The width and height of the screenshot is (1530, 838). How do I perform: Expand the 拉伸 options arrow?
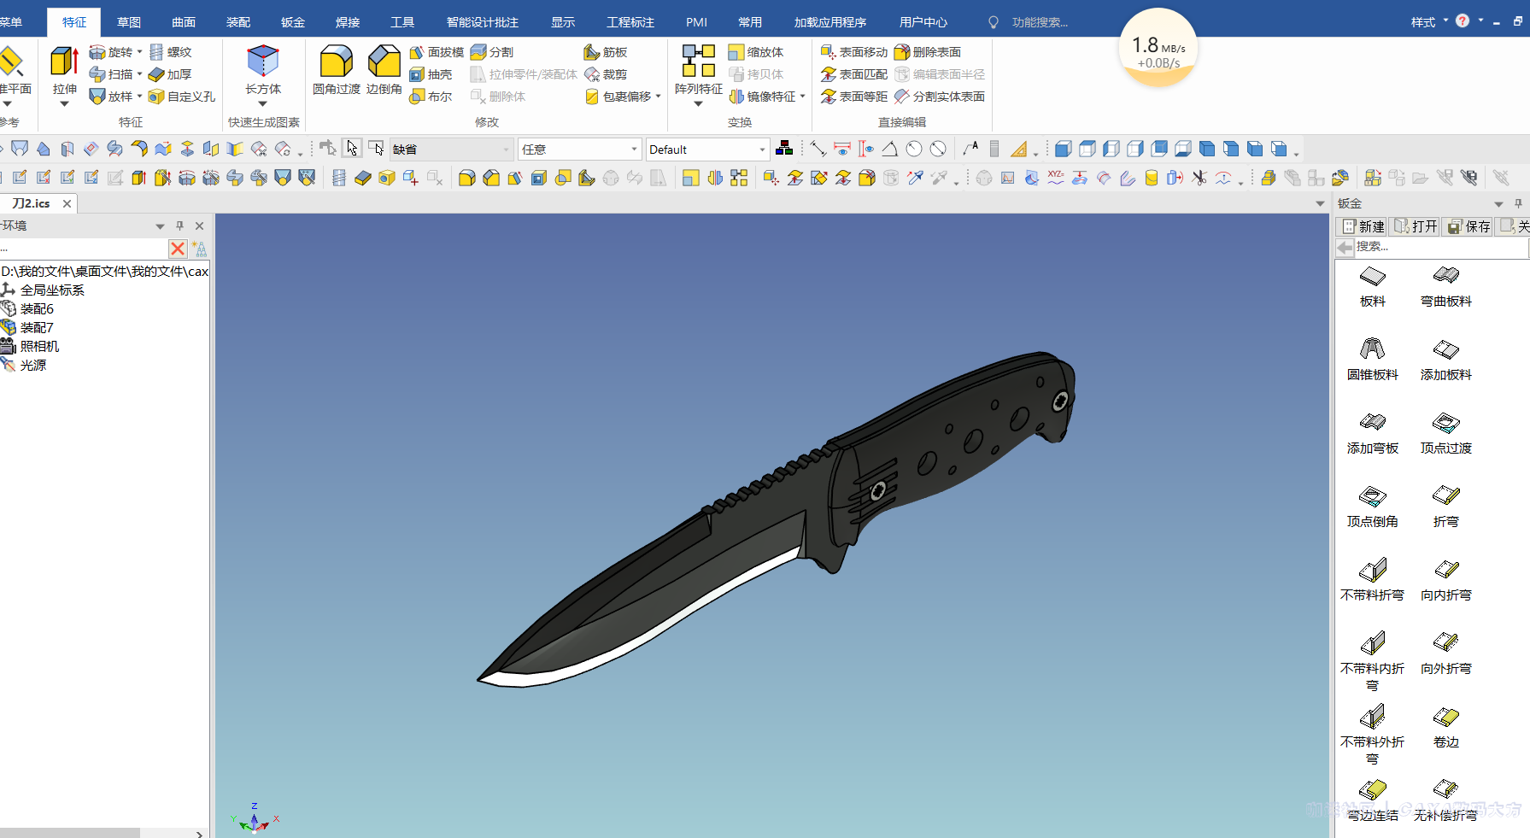64,104
